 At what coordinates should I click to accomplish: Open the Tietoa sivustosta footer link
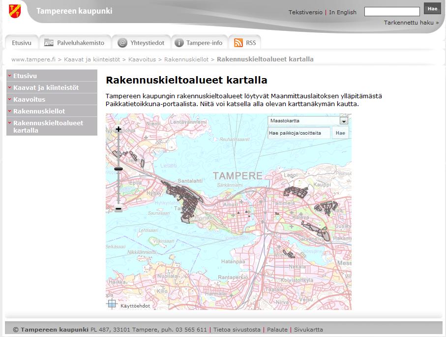click(237, 330)
